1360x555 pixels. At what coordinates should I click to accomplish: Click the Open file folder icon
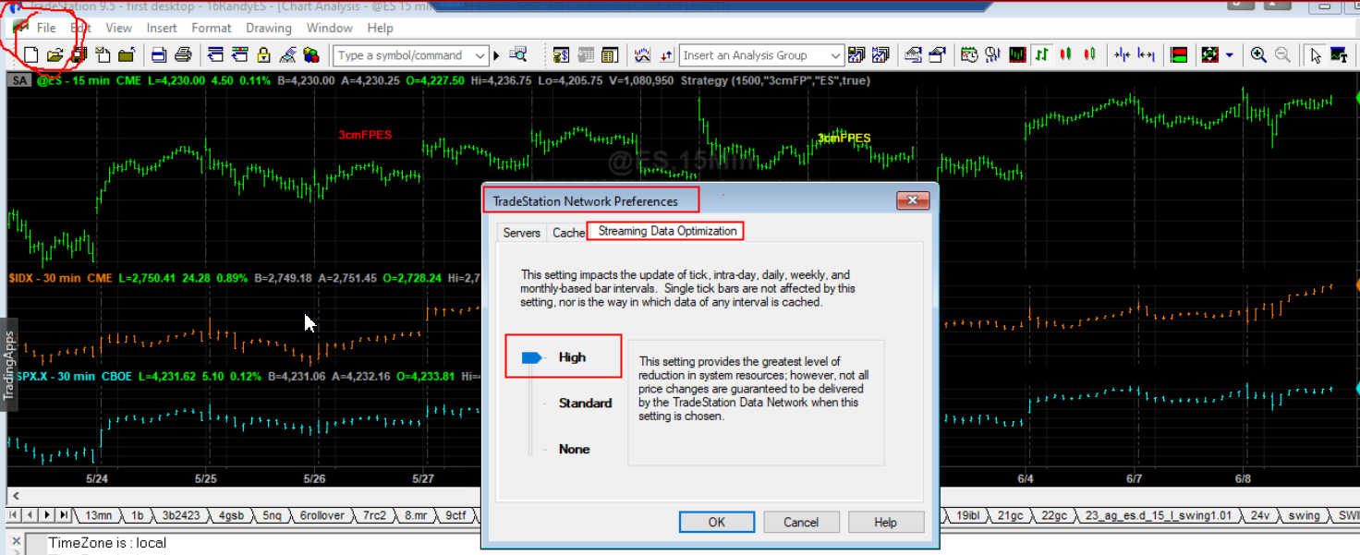(x=55, y=55)
